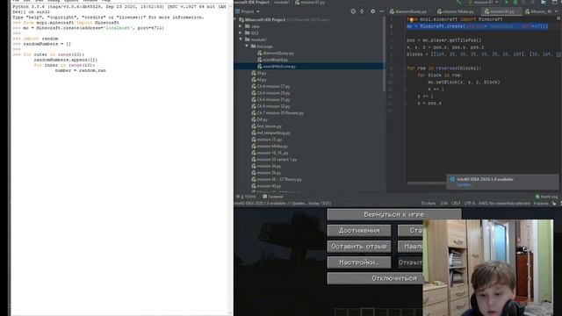562x316 pixels.
Task: Select first_lesson.py in project tree
Action: pos(266,126)
